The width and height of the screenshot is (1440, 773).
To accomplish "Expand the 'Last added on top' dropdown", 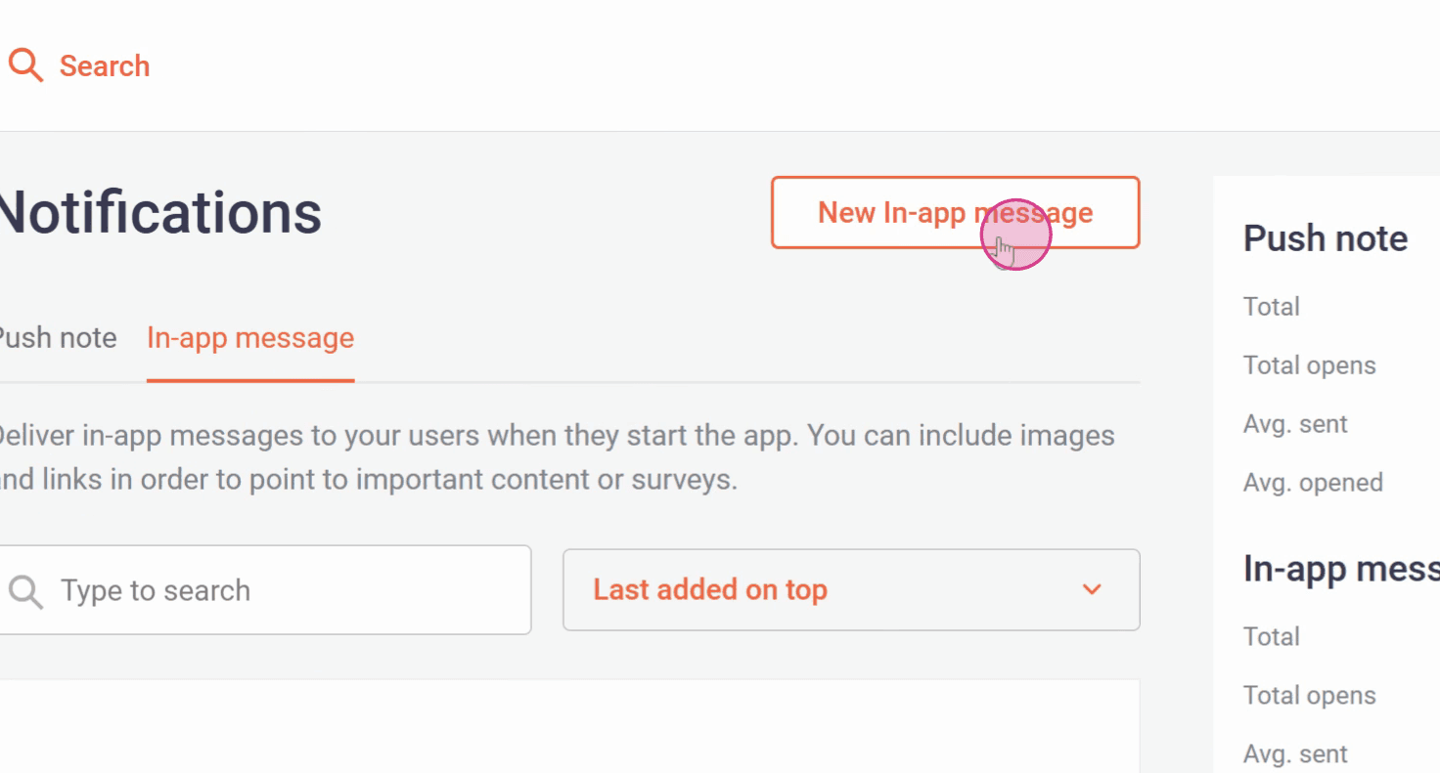I will [849, 590].
